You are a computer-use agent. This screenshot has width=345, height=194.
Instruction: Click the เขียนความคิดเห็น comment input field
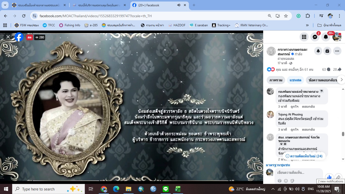[298, 173]
